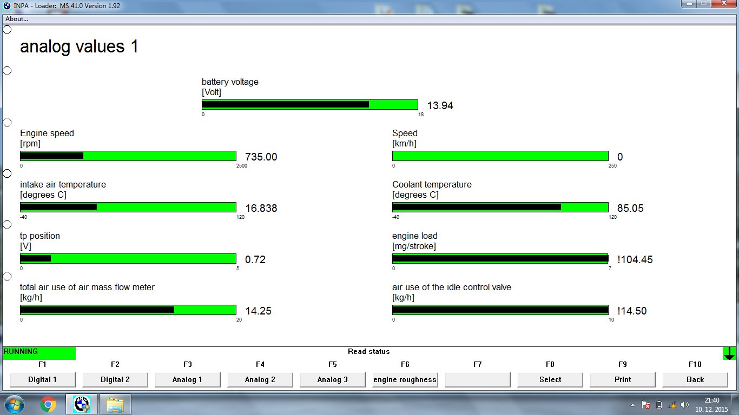
Task: Open the Digital 2 status screen
Action: click(115, 379)
